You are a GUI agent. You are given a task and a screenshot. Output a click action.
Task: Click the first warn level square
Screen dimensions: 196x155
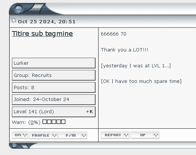tap(44, 122)
